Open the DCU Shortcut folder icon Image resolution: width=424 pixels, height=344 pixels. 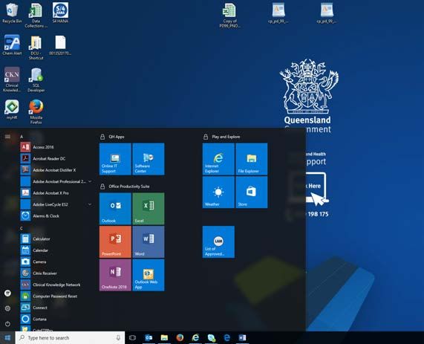(x=36, y=48)
